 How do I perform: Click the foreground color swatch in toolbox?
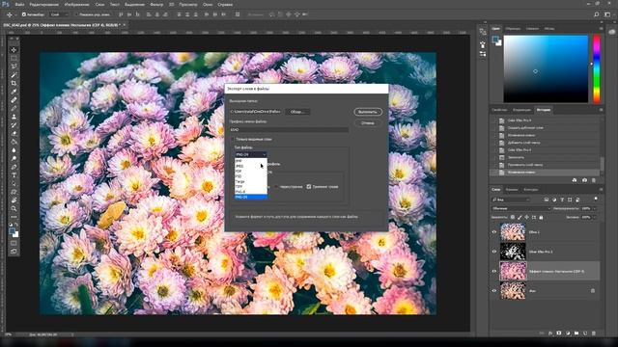point(13,231)
